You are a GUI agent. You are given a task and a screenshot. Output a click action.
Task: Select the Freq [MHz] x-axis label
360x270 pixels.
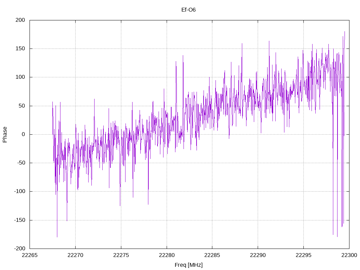[188, 265]
